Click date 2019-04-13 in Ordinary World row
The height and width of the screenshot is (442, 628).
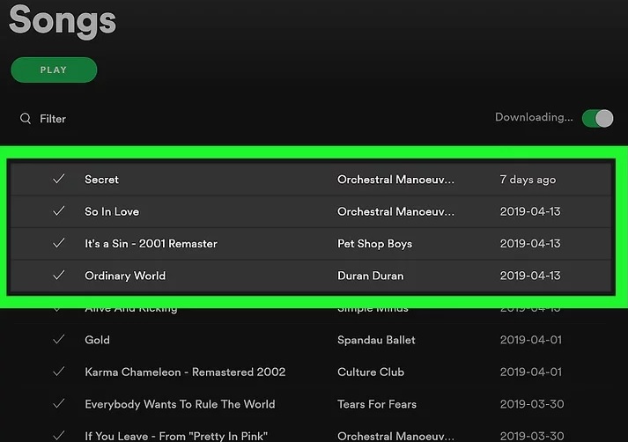530,276
